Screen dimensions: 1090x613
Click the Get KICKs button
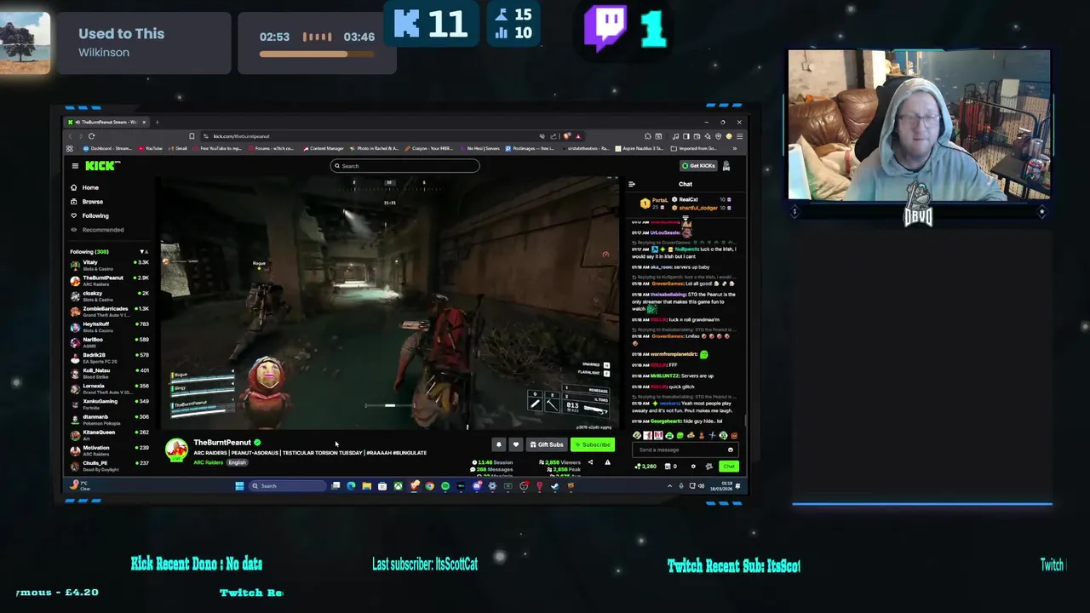pyautogui.click(x=698, y=166)
